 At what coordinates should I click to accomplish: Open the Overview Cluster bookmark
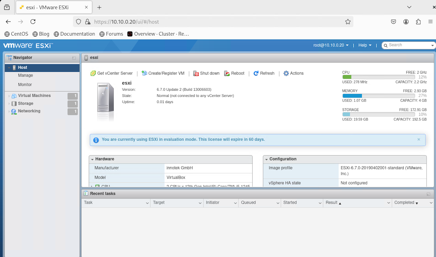coord(158,34)
